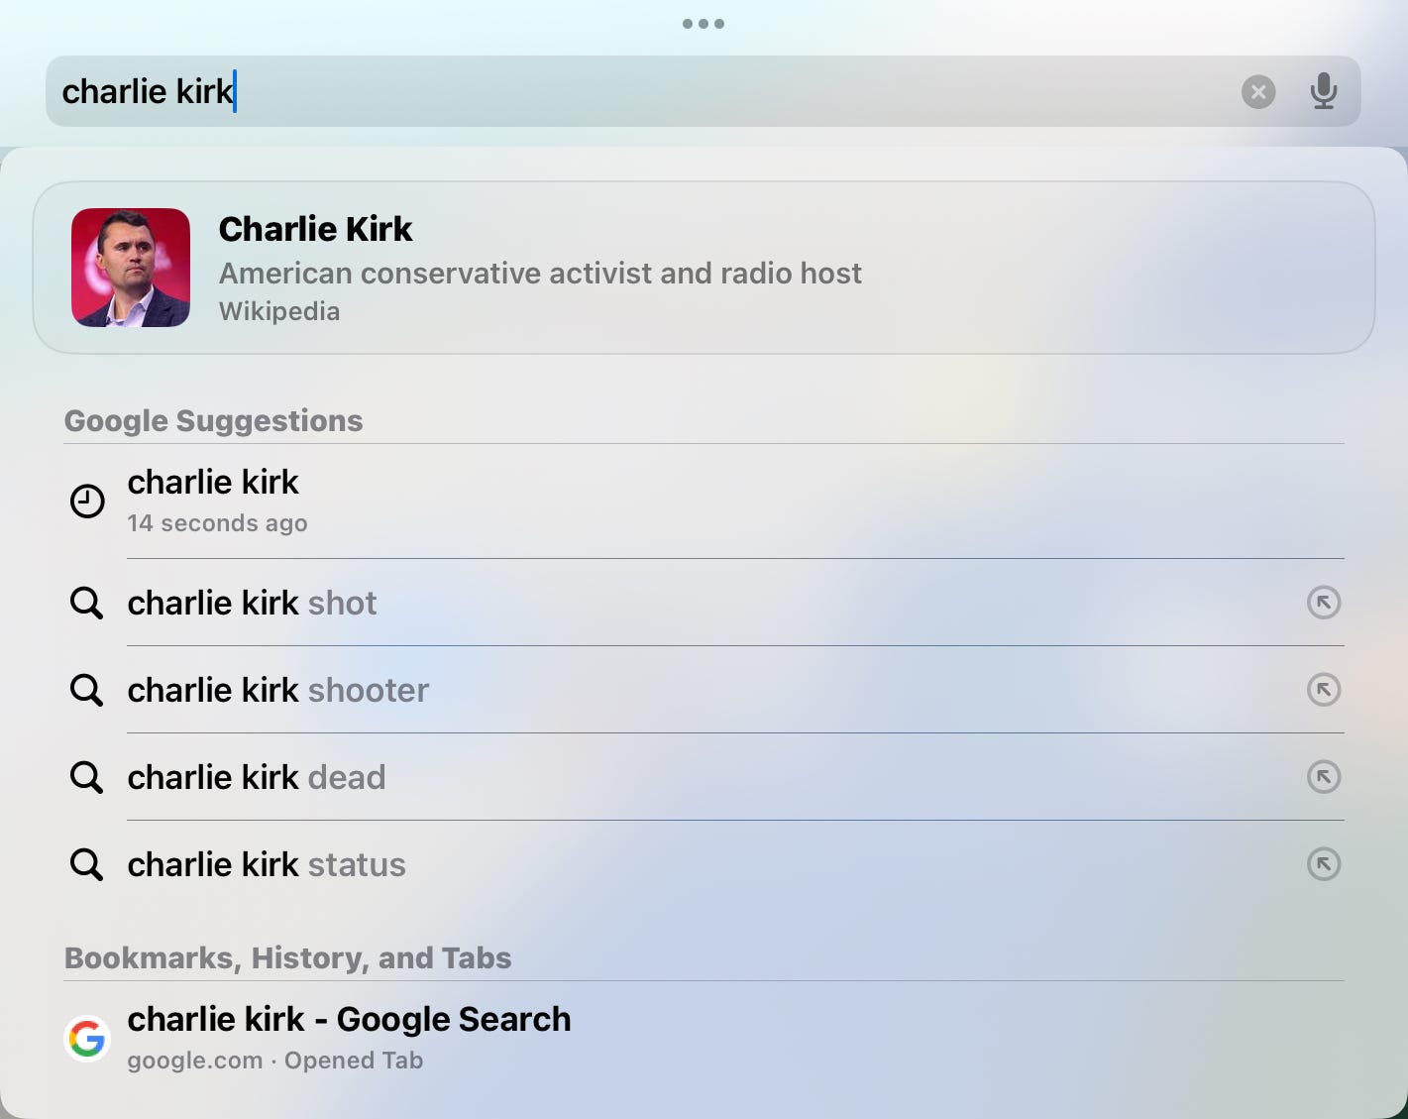Click magnifier icon beside 'charlie kirk shooter'

86,690
